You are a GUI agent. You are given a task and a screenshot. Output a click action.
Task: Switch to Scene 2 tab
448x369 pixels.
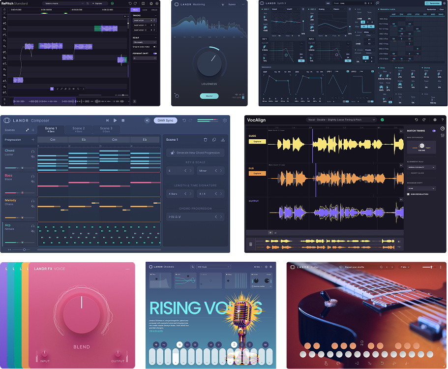[79, 129]
